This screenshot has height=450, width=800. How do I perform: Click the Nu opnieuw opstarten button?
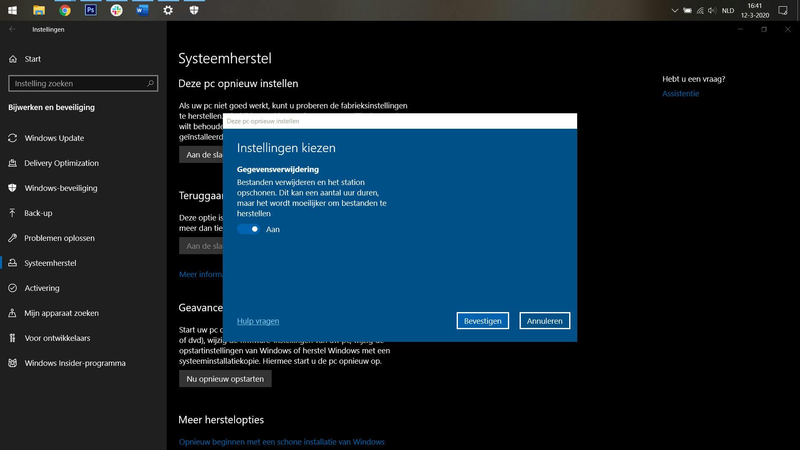pyautogui.click(x=225, y=379)
